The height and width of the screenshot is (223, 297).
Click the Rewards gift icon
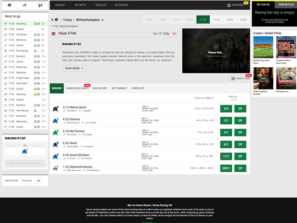coord(229,5)
